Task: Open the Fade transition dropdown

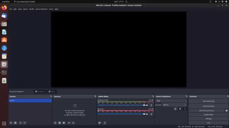Action: [x=171, y=101]
